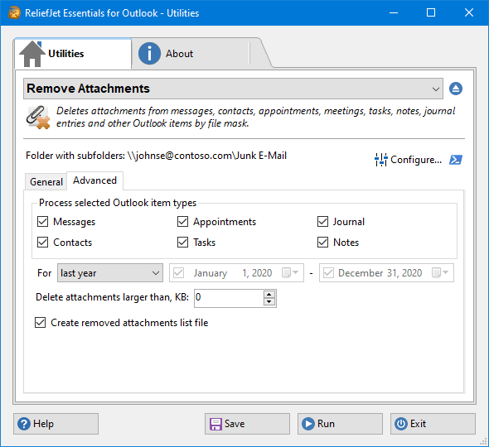The height and width of the screenshot is (447, 489).
Task: Decrease the KB size with down arrow
Action: point(269,302)
